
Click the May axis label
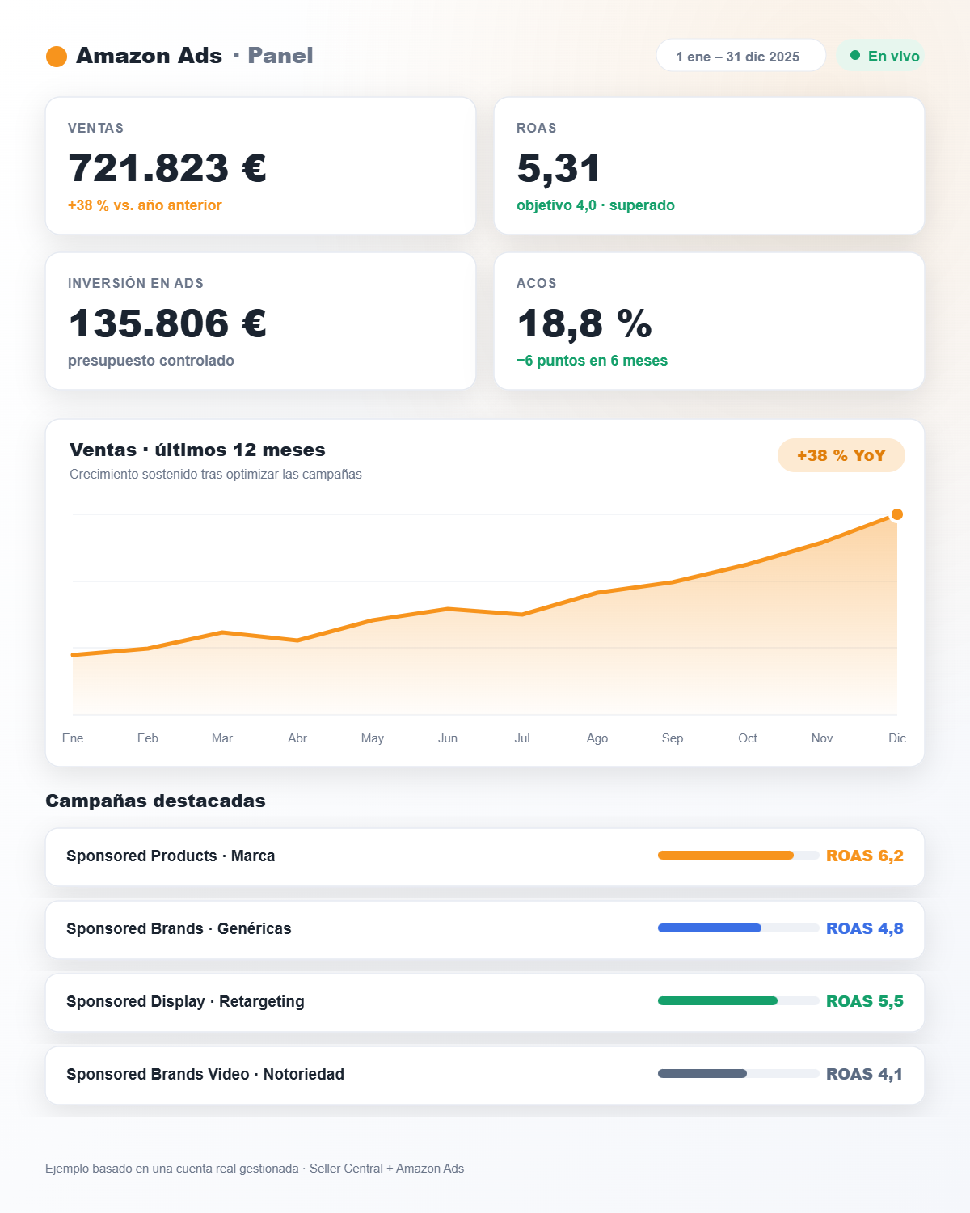(x=373, y=738)
